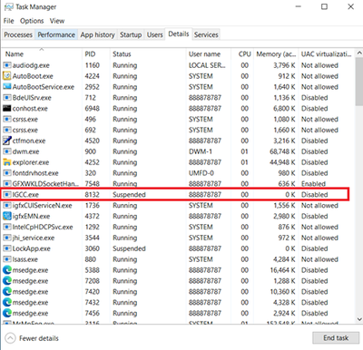The image size is (363, 350).
Task: Click the 10,360 K memory value
Action: pyautogui.click(x=282, y=292)
